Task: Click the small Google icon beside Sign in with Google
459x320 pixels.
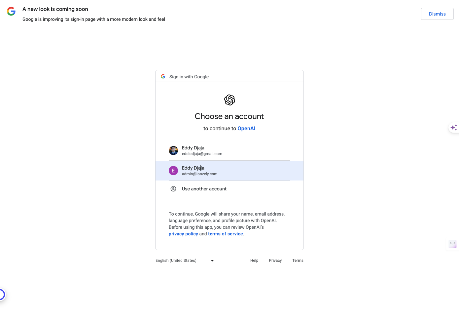Action: point(163,76)
